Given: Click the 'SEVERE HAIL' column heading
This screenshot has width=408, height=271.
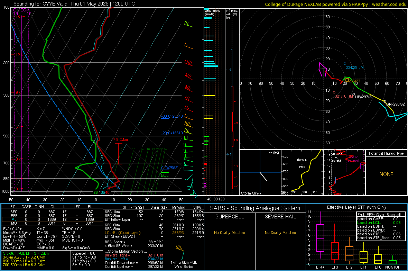Looking at the screenshot, I should point(280,217).
